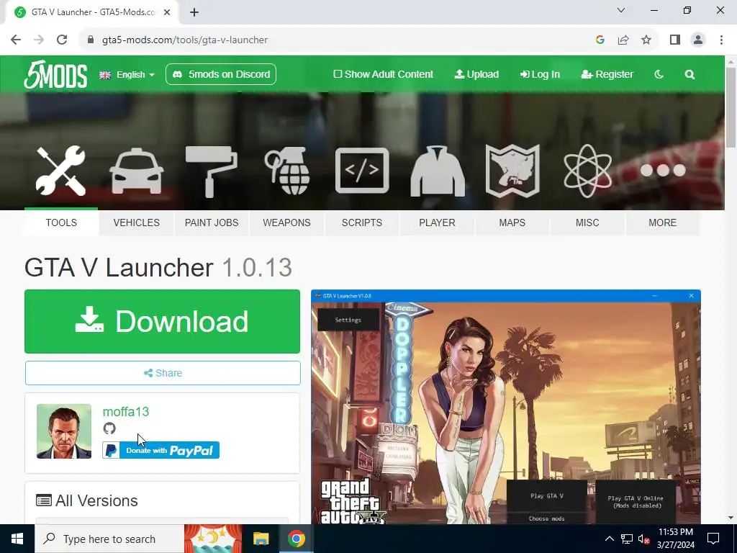Toggle dark mode moon icon
The height and width of the screenshot is (553, 737).
[659, 74]
